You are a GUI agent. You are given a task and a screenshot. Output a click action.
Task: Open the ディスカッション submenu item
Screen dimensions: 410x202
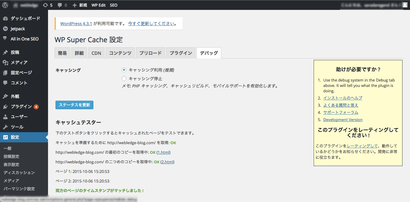pyautogui.click(x=19, y=173)
